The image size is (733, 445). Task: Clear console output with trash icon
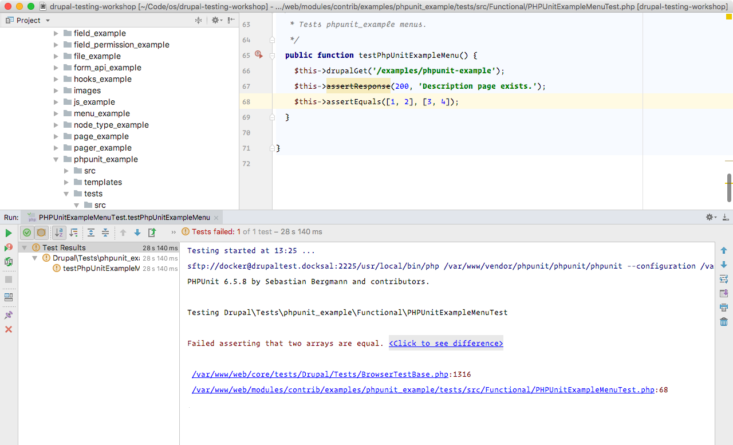[x=724, y=322]
